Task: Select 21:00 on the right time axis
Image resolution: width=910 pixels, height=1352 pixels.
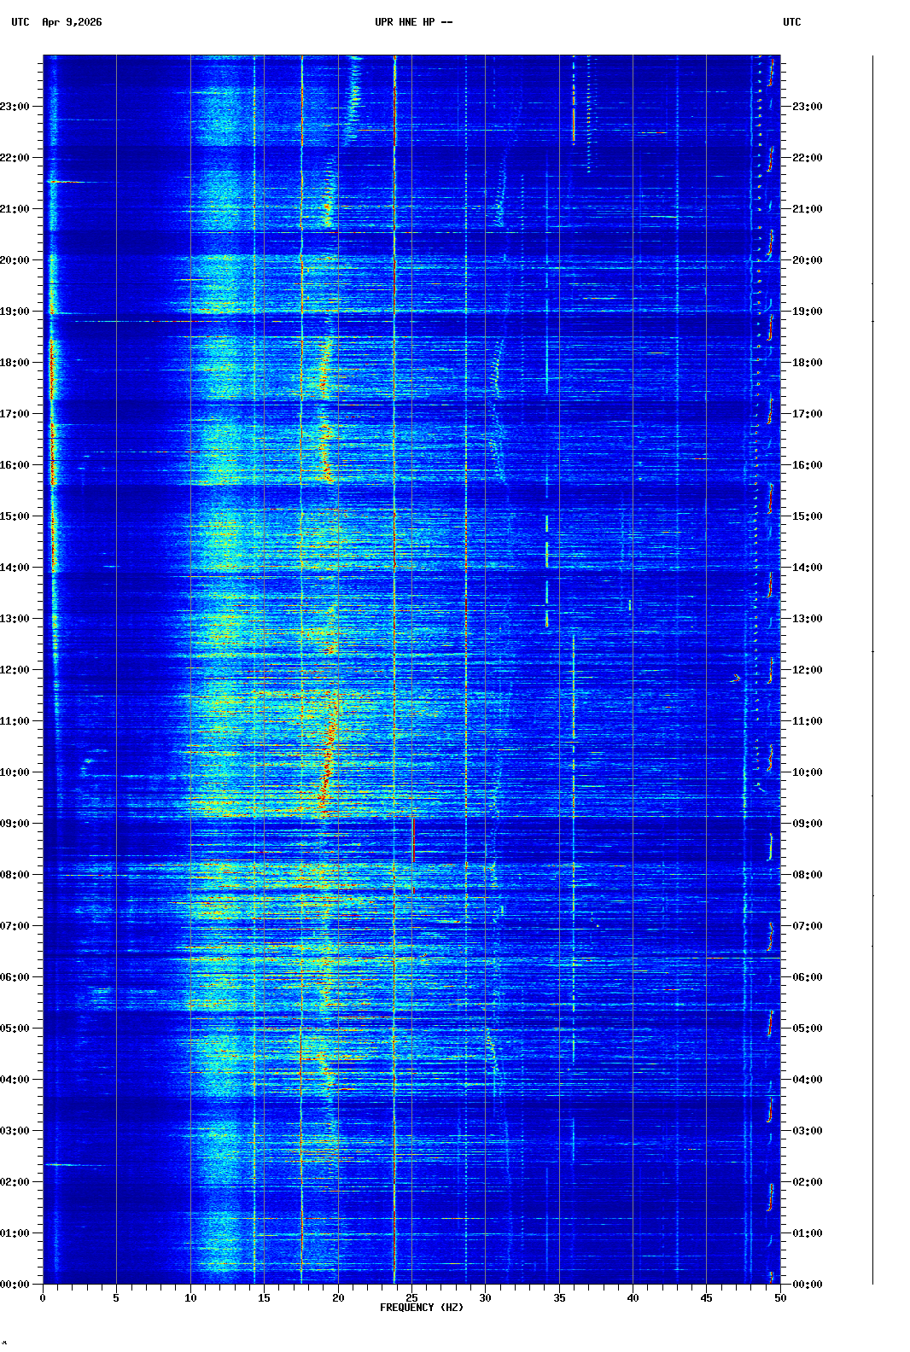Action: click(x=807, y=209)
